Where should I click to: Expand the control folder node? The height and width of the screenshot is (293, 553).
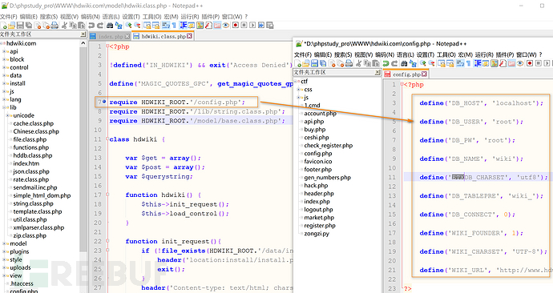click(x=5, y=67)
